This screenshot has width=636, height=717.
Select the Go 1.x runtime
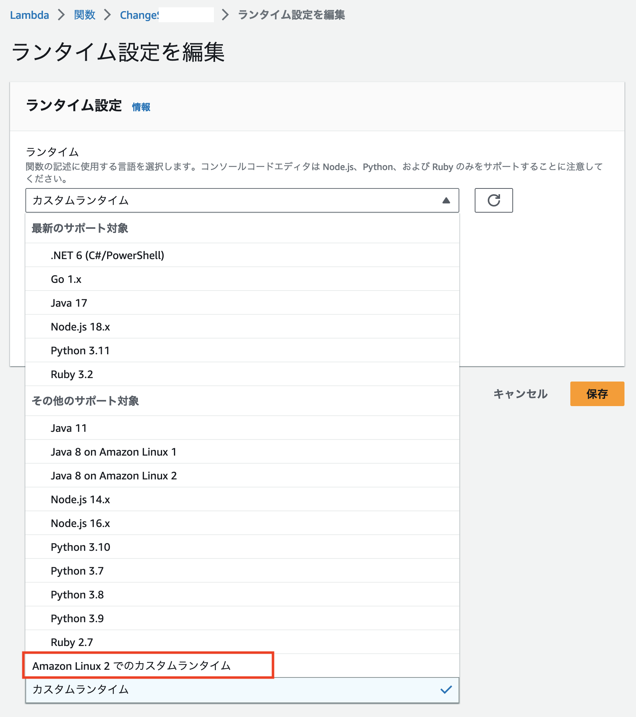[x=66, y=279]
